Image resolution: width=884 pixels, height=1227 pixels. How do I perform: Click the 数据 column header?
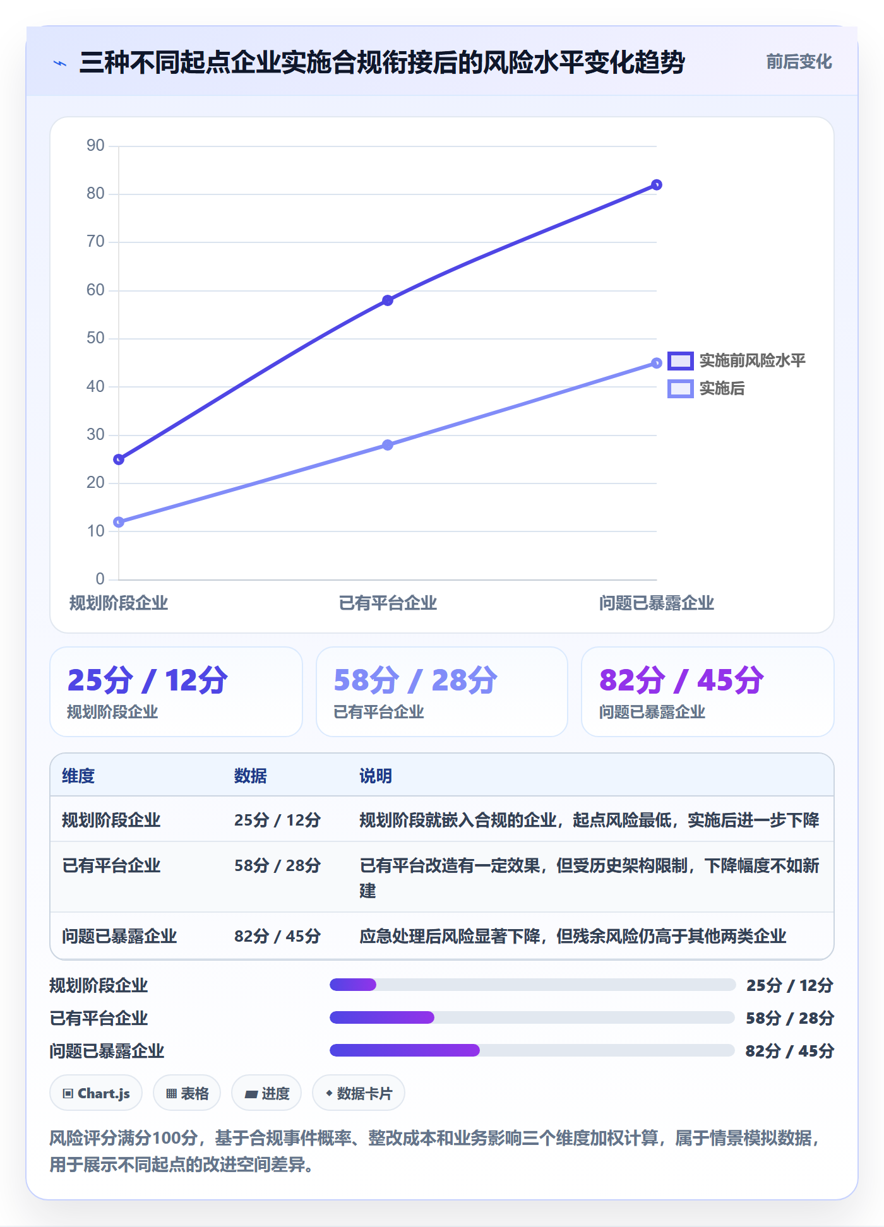251,776
